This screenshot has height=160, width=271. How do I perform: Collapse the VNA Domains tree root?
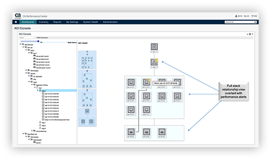[20, 44]
